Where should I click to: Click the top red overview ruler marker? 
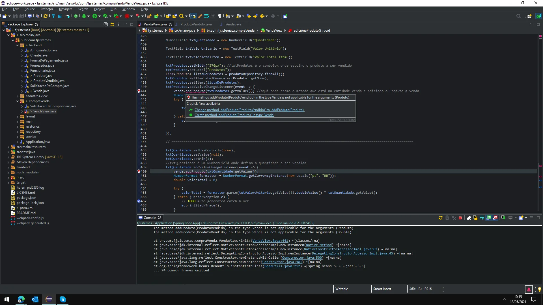(540, 36)
